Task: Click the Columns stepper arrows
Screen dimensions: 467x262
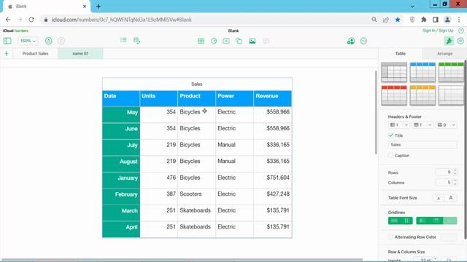Action: (x=455, y=183)
